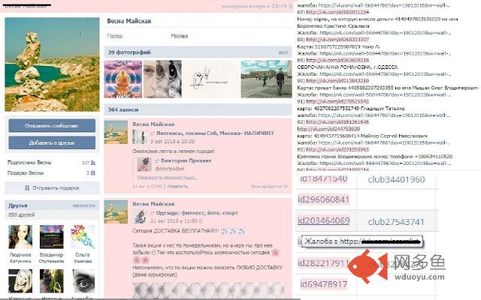
Task: Open the Леггинсы group small avatar
Action: pyautogui.click(x=140, y=136)
